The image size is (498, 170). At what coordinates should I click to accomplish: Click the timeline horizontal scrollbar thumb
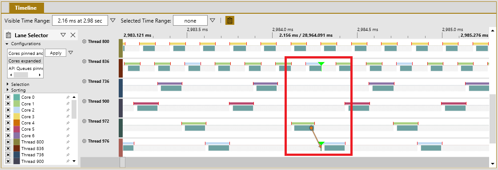122,162
